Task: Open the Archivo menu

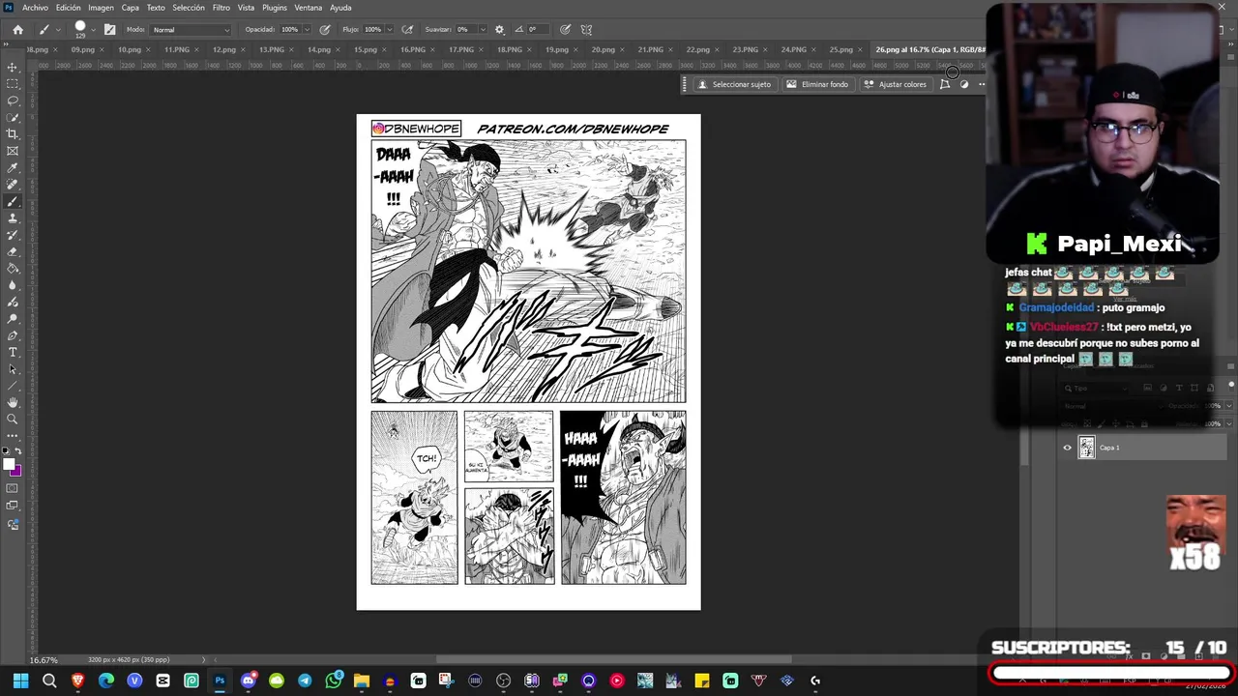Action: pyautogui.click(x=35, y=8)
